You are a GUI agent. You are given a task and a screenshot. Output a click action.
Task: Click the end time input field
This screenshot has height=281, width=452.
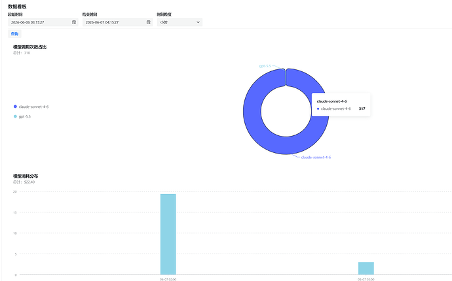[117, 22]
